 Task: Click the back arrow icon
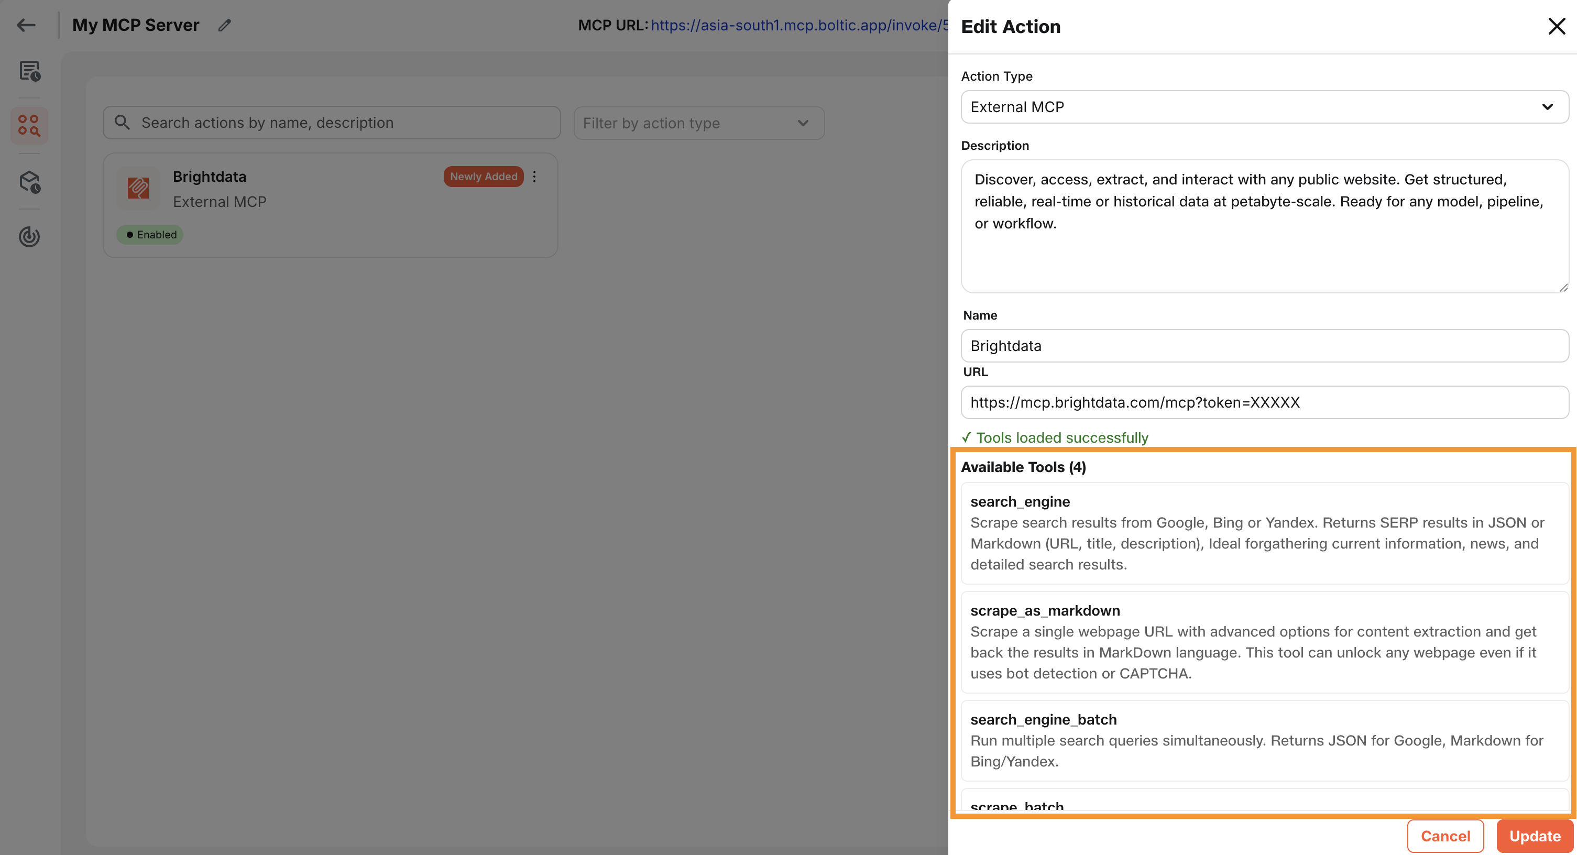click(x=26, y=25)
